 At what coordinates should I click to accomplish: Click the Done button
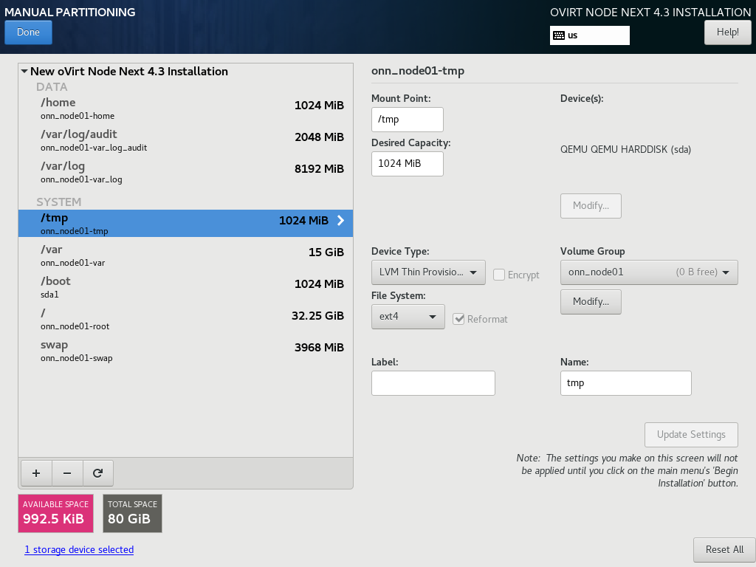(x=29, y=32)
